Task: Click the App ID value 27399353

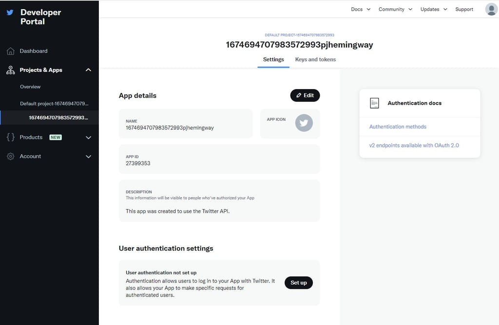Action: (x=138, y=163)
